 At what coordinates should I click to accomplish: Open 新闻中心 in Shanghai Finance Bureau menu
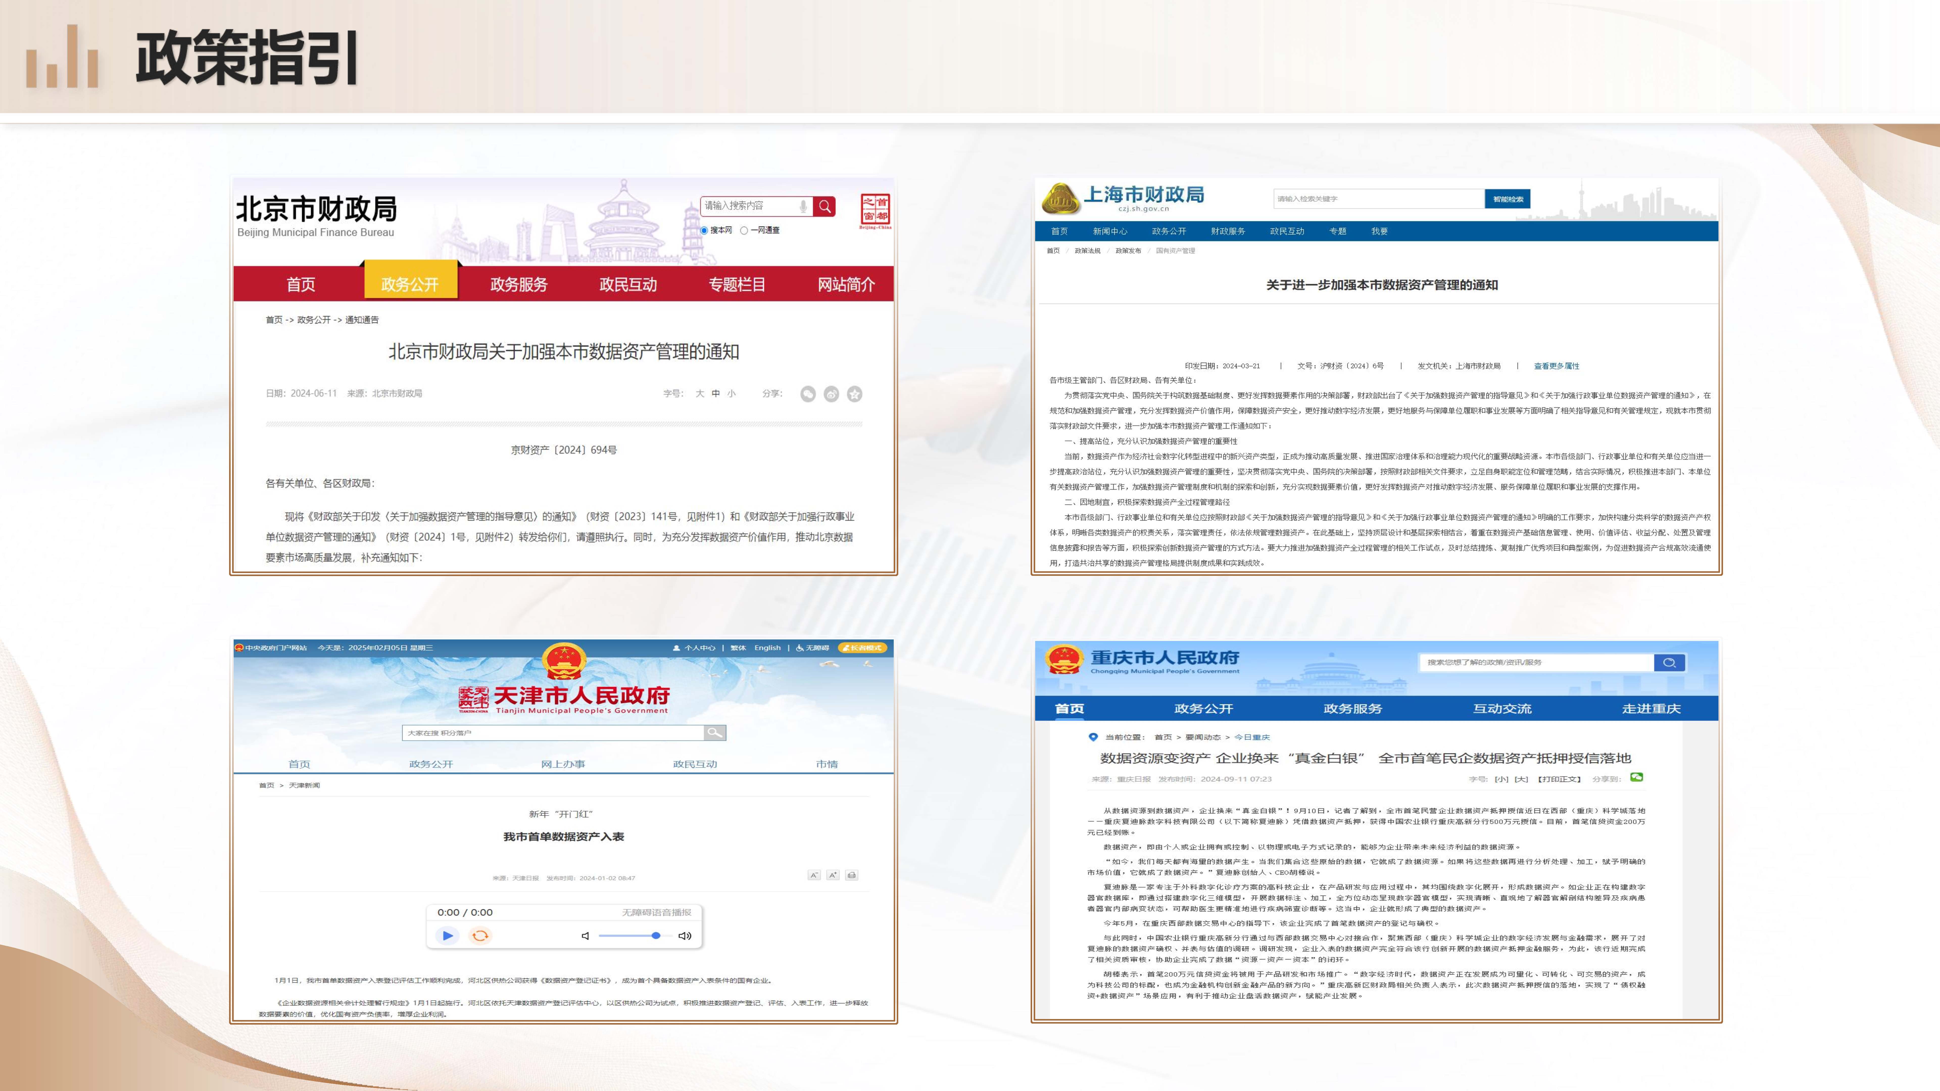1110,231
